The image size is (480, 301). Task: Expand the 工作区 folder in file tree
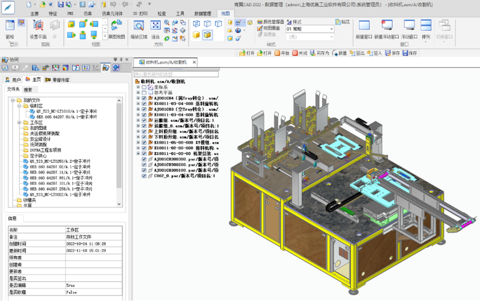tap(19, 122)
